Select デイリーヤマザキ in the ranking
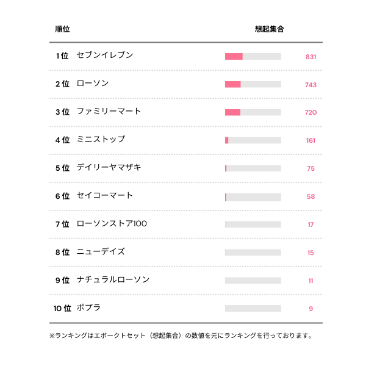This screenshot has height=366, width=366. 109,168
